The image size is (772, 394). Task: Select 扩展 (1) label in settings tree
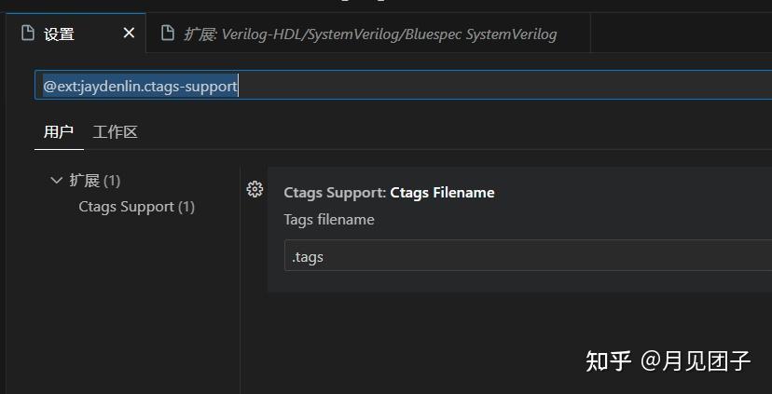click(x=94, y=181)
